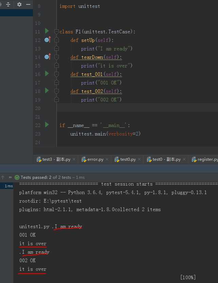The image size is (218, 283).
Task: Run test_001 using its gutter arrow
Action: pos(47,74)
